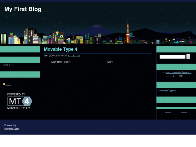
Task: Follow the Movable Type footer link
Action: [x=12, y=129]
